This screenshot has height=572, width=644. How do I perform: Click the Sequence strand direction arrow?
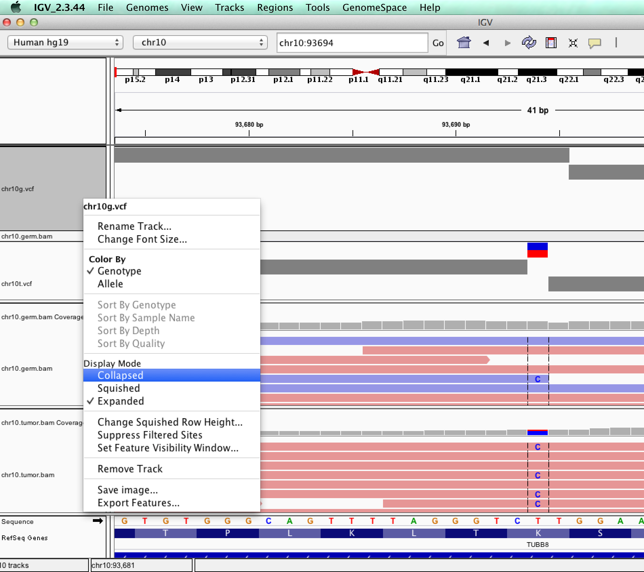[x=98, y=521]
